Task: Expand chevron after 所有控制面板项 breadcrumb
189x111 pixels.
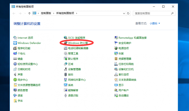Action: [76, 13]
